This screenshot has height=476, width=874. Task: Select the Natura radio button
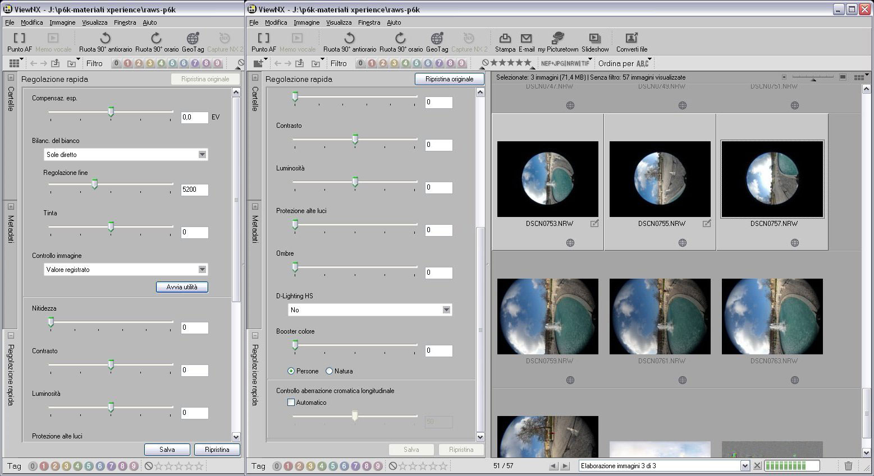point(329,371)
